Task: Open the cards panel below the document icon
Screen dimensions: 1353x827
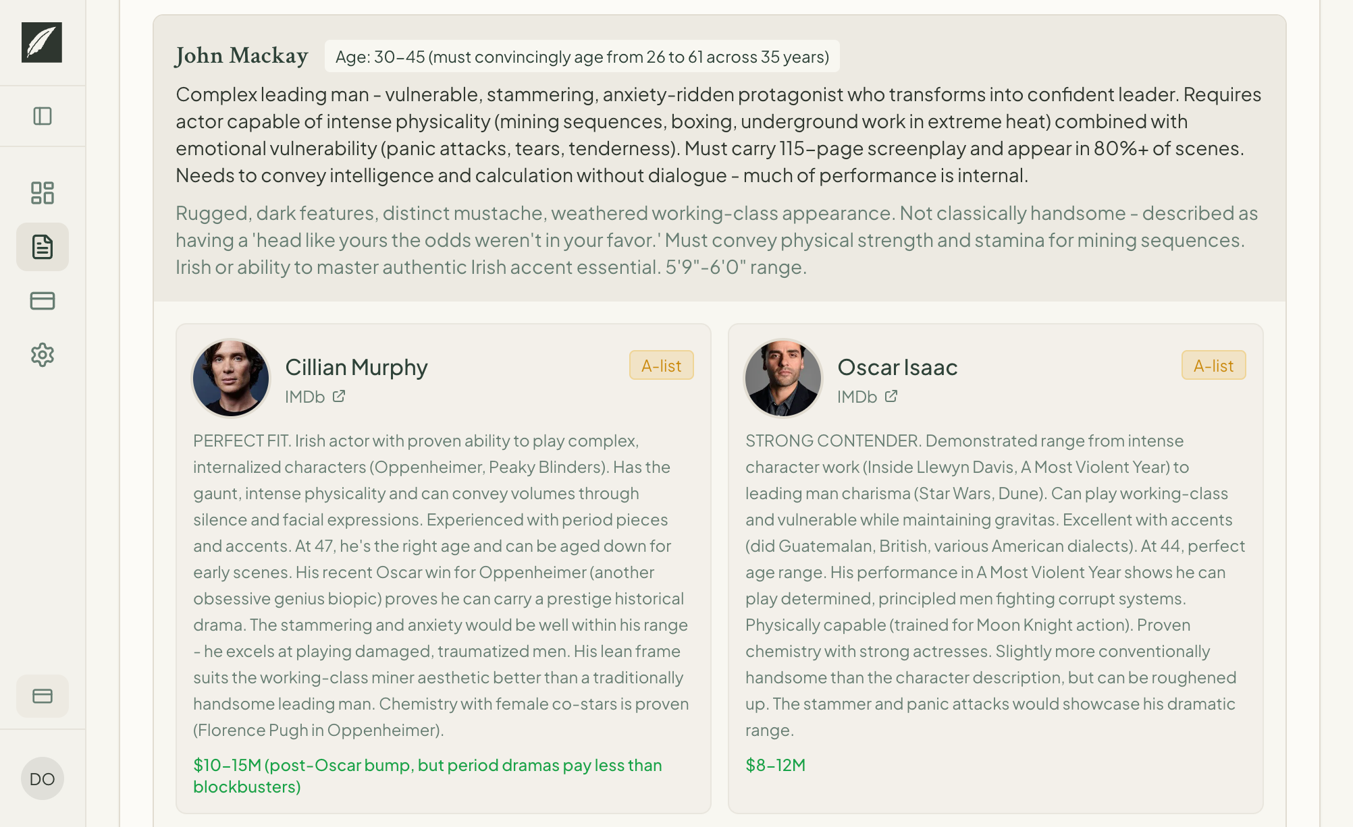Action: [43, 301]
